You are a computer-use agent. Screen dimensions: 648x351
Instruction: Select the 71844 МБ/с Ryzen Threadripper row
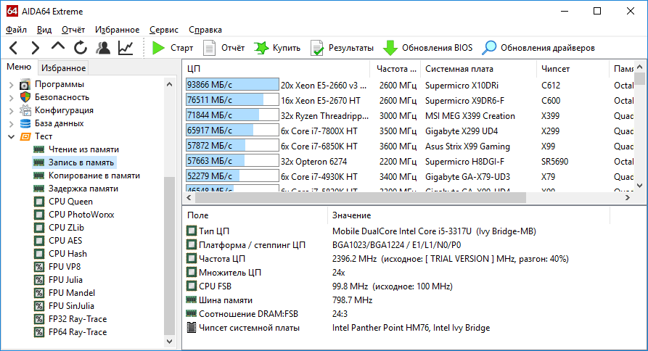point(409,115)
